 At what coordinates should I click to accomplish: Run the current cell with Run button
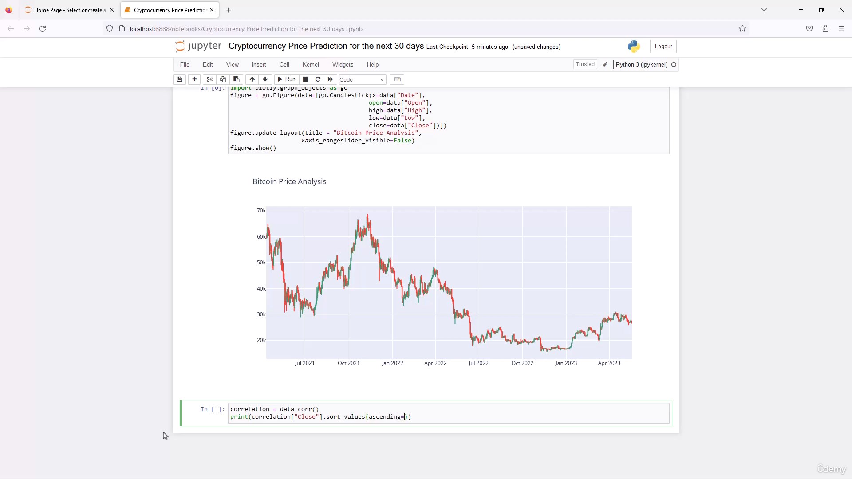coord(286,79)
